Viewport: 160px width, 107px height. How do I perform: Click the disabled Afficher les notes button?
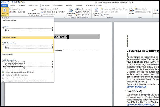tap(48, 15)
